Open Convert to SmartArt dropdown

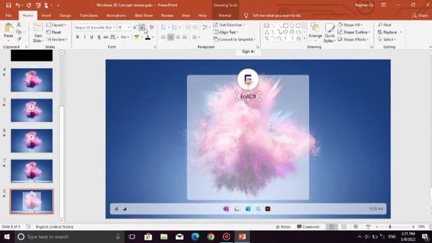(x=234, y=39)
